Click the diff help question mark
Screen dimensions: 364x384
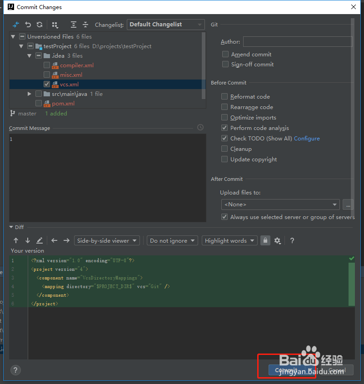(292, 240)
